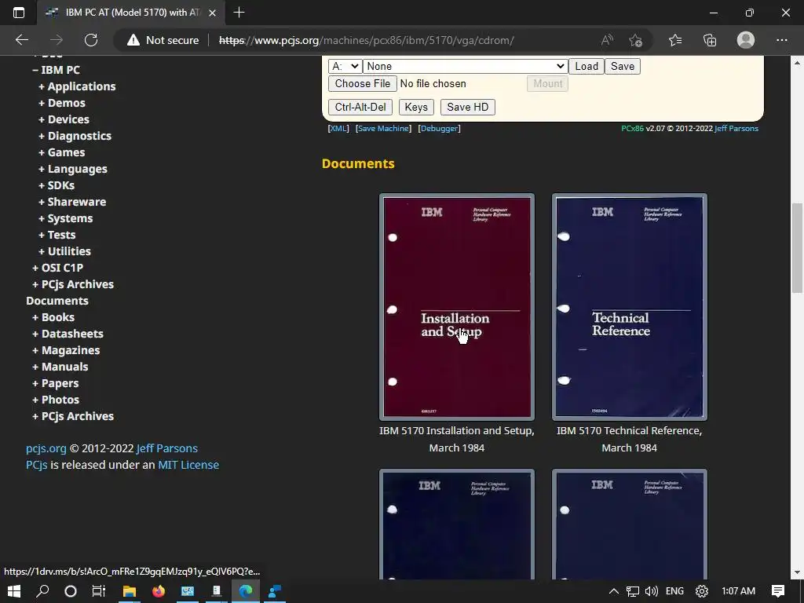Open the pcjs.org footer link
This screenshot has width=804, height=603.
click(x=46, y=448)
